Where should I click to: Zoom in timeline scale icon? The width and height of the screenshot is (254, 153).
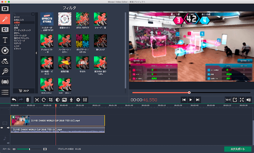45,149
